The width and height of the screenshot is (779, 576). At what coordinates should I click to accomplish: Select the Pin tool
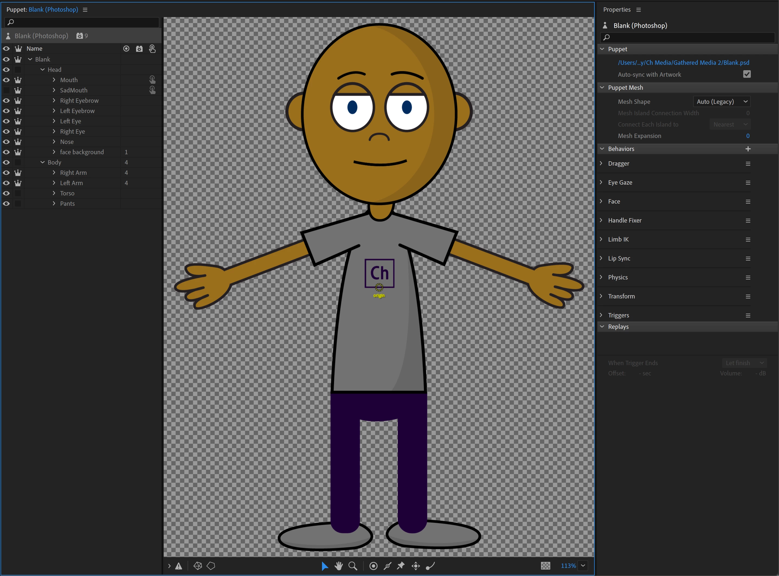401,566
